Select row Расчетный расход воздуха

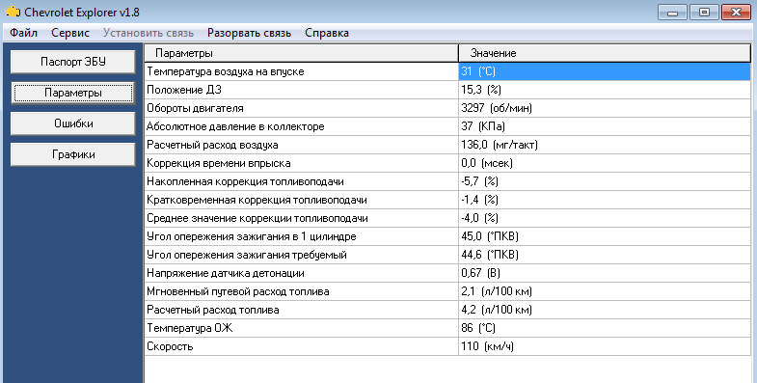tap(447, 145)
